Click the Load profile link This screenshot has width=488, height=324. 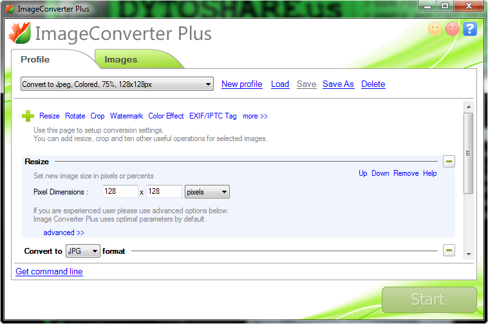(280, 84)
